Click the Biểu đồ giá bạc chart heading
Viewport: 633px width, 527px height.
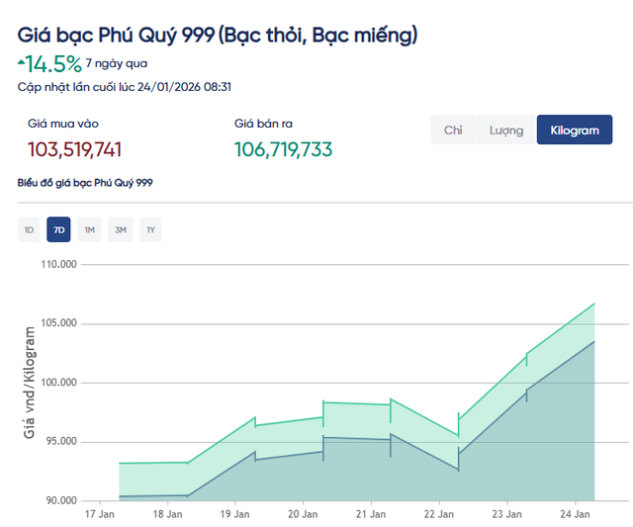click(85, 183)
